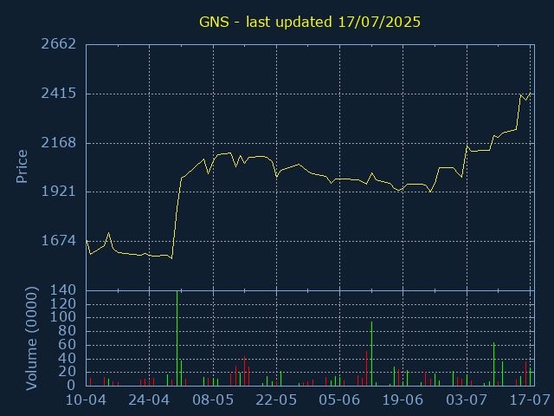Viewport: 554px width, 416px height.
Task: Click the volume axis label 100
Action: click(63, 317)
